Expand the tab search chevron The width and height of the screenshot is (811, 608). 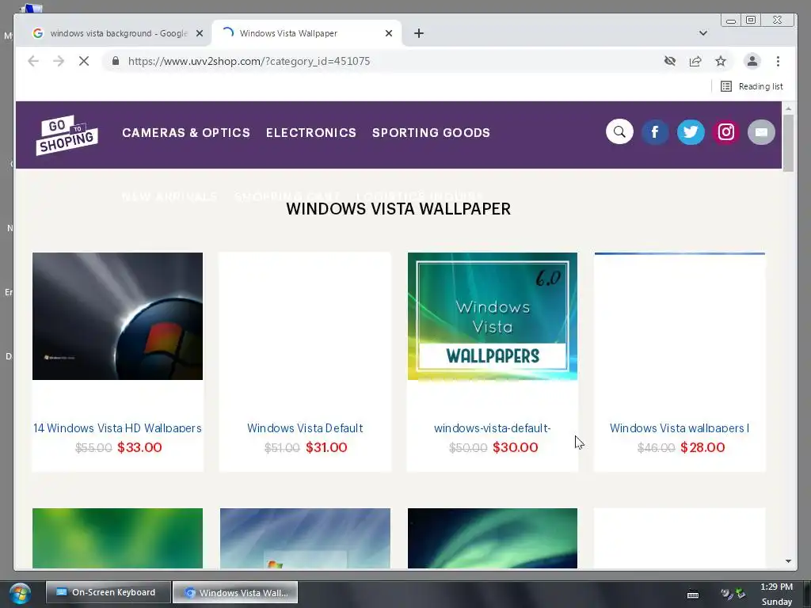click(703, 33)
